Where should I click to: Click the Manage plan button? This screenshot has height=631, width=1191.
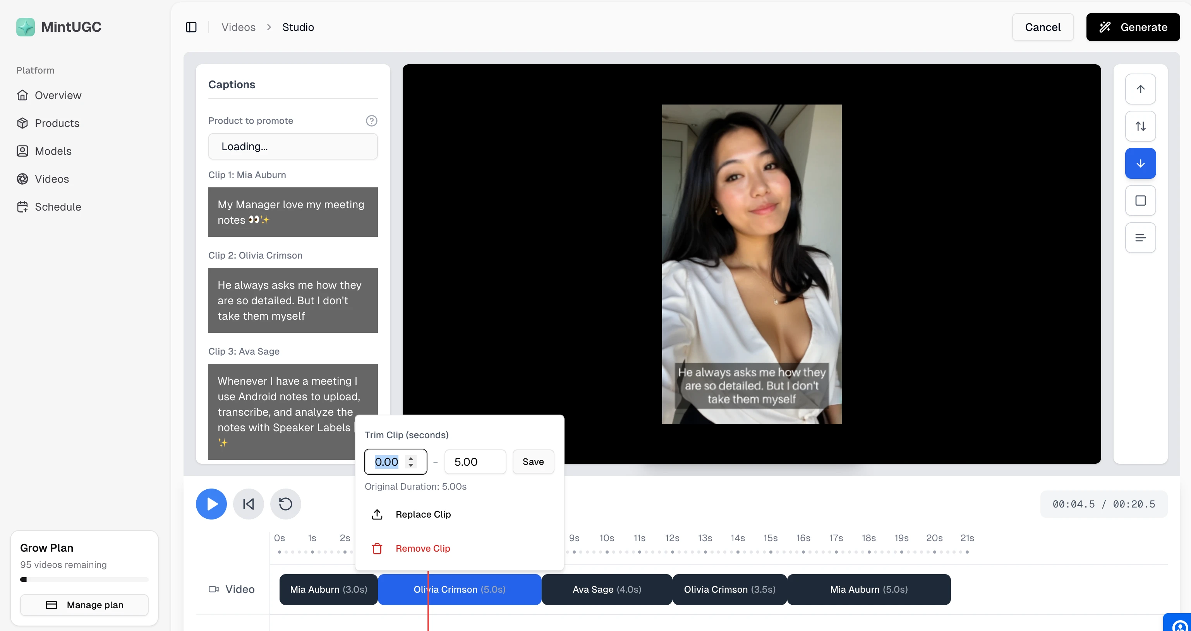click(x=85, y=605)
